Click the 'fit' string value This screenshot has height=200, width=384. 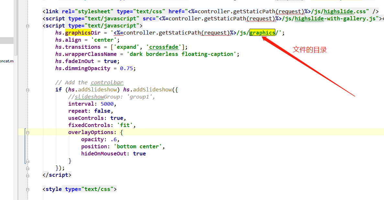(x=125, y=125)
